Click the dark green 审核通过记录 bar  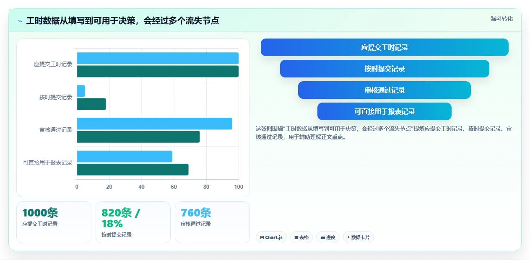pyautogui.click(x=138, y=136)
